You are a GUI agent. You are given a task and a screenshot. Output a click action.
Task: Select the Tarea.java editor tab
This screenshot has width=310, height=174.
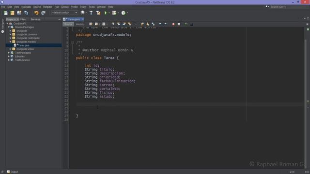point(74,19)
